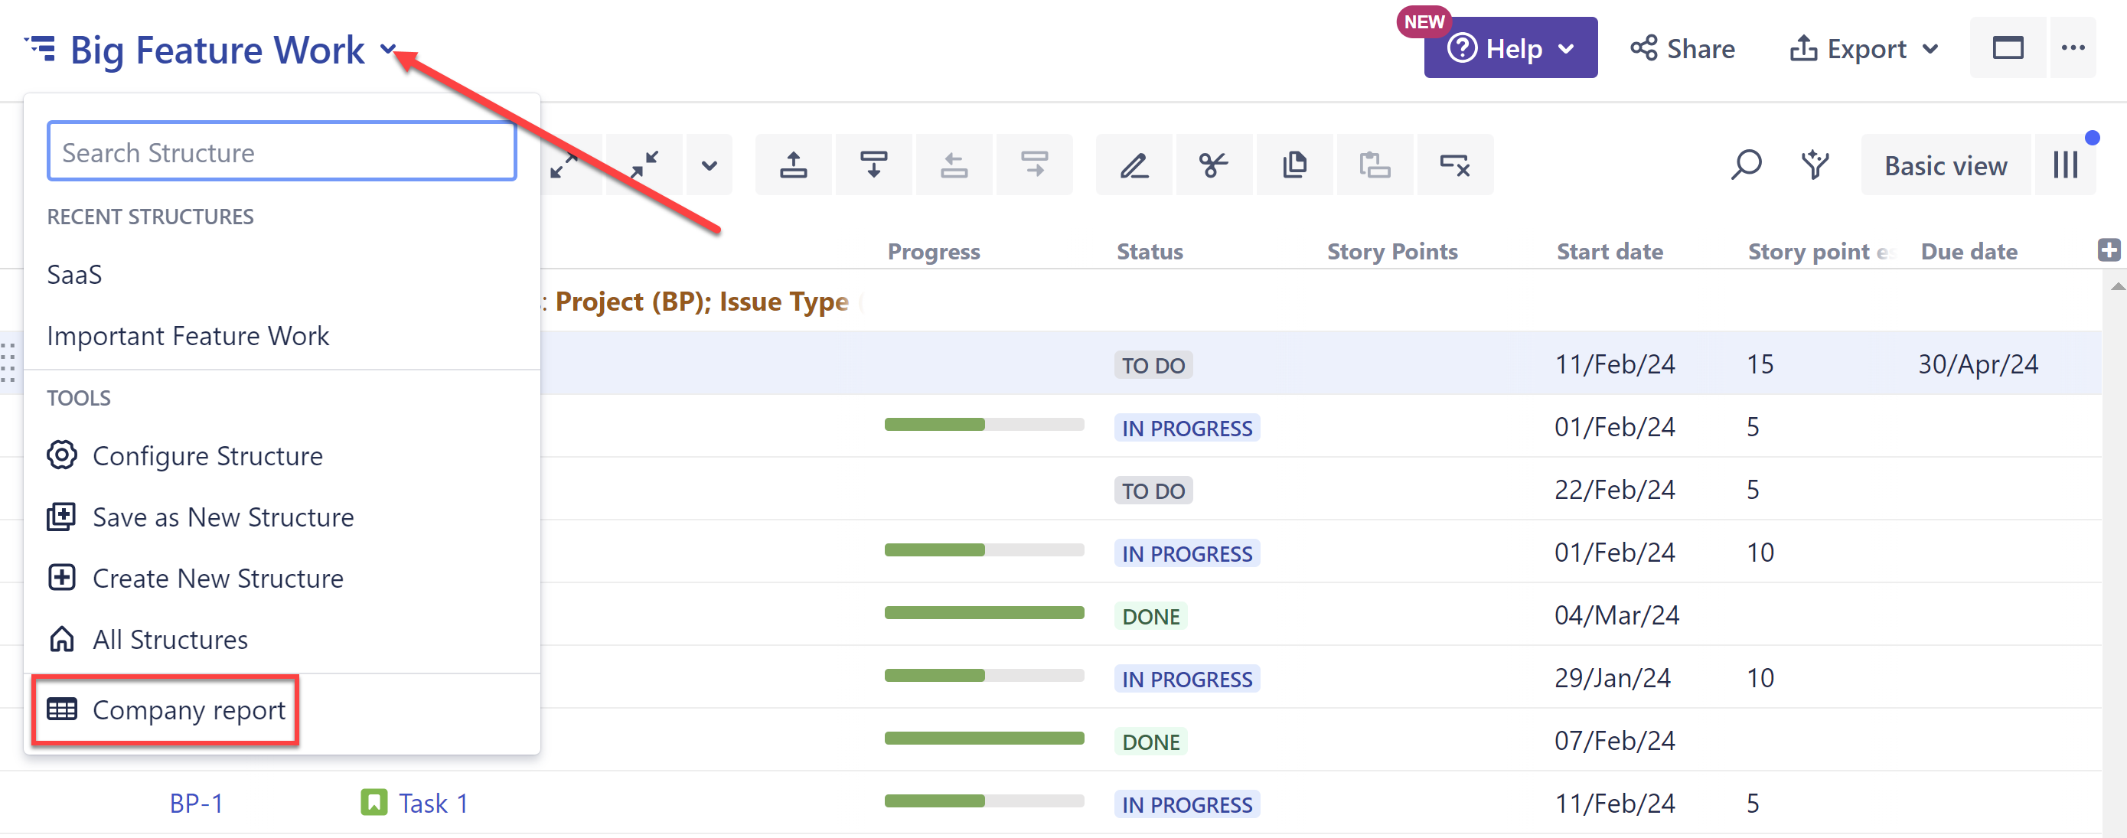Click the remove-from-structure icon
This screenshot has width=2127, height=838.
[1455, 165]
